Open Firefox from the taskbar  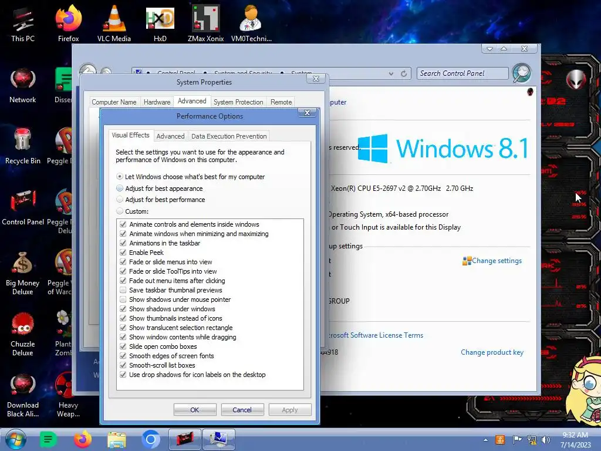click(83, 439)
